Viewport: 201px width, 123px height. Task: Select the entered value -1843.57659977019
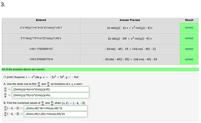click(41, 59)
